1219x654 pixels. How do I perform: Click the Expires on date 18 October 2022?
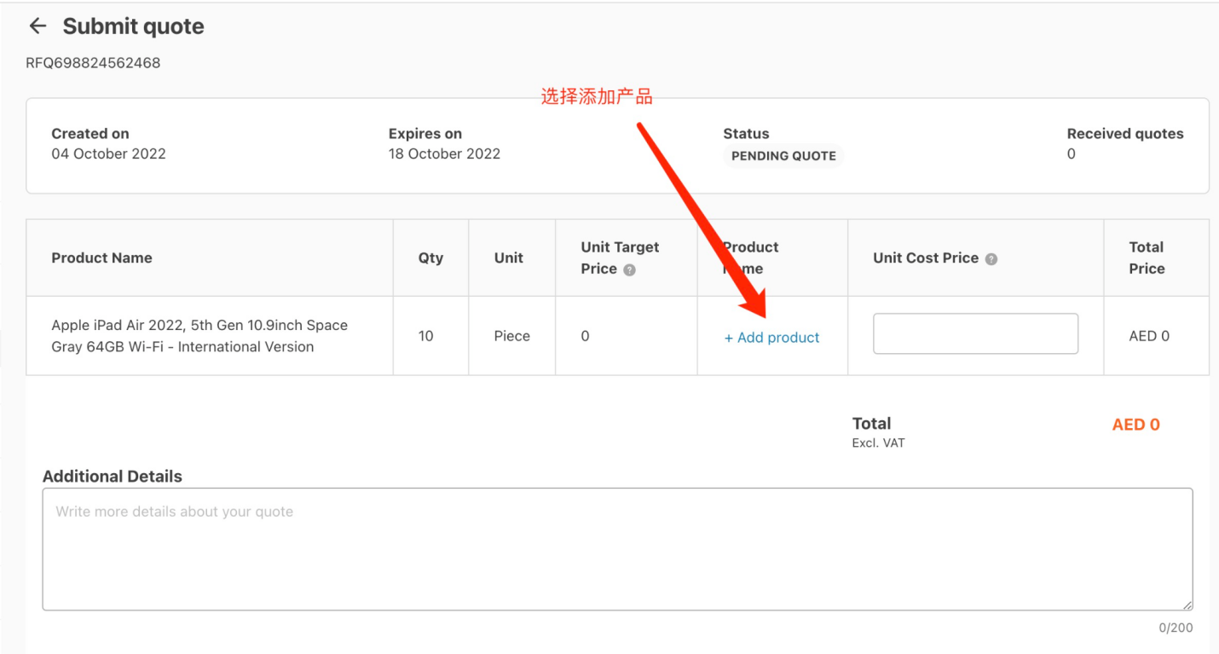(444, 154)
